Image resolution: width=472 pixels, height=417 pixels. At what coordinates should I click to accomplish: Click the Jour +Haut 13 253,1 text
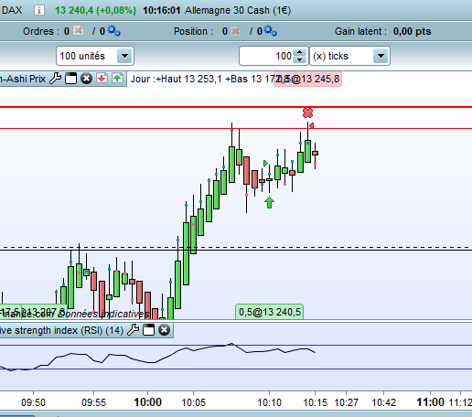pyautogui.click(x=177, y=79)
